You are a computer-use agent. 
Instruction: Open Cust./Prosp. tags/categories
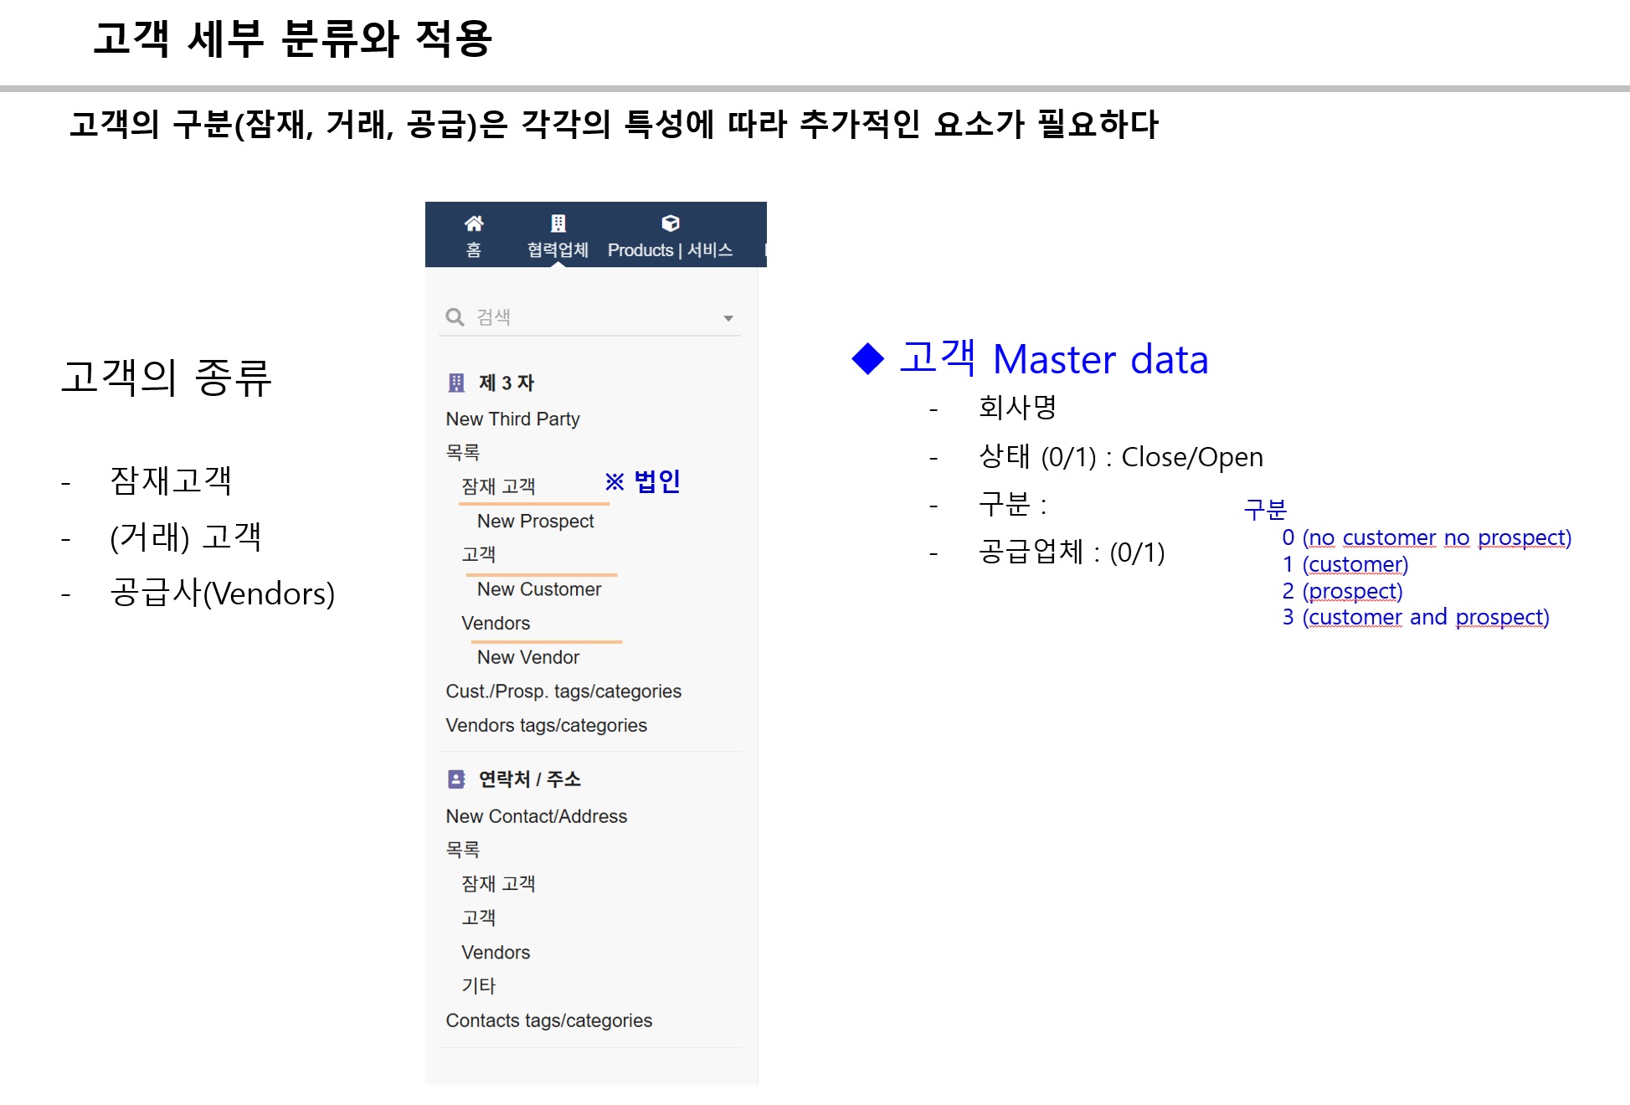(x=563, y=691)
